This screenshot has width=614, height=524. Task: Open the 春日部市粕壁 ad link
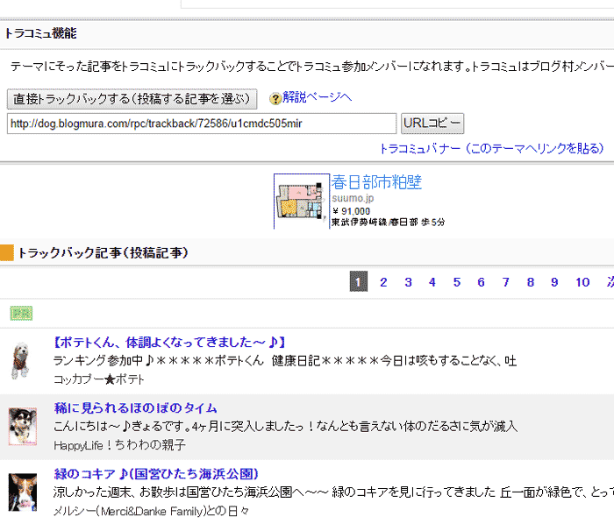[376, 182]
